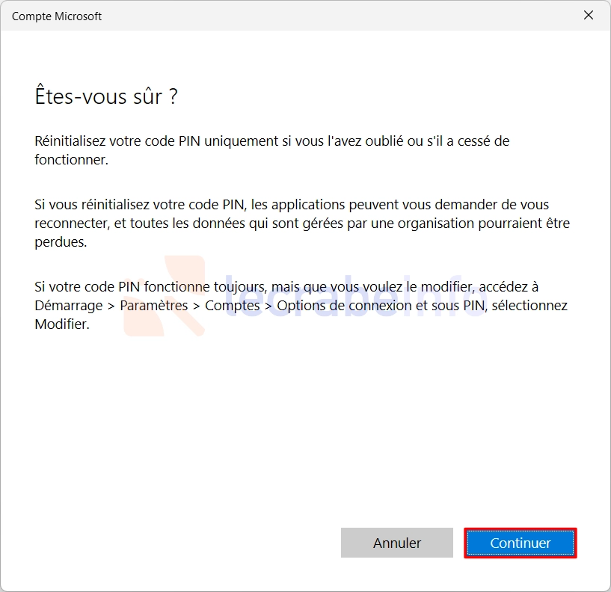Viewport: 611px width, 592px height.
Task: Click the paragraph starting 'Réinitialisez votre code PIN'
Action: (271, 150)
